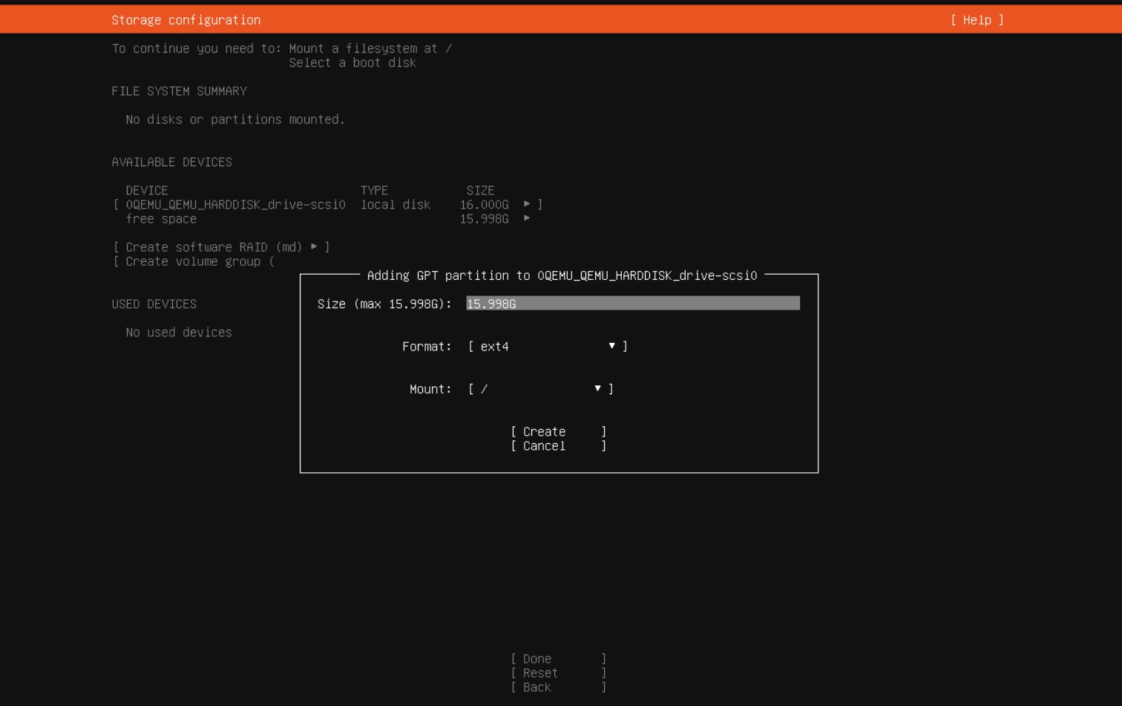Select the QEMU_HARDDISK_drive-scsi0 device name
Image resolution: width=1122 pixels, height=706 pixels.
235,204
